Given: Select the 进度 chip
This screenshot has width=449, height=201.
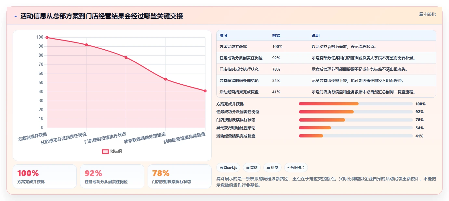Looking at the screenshot, I should 272,168.
